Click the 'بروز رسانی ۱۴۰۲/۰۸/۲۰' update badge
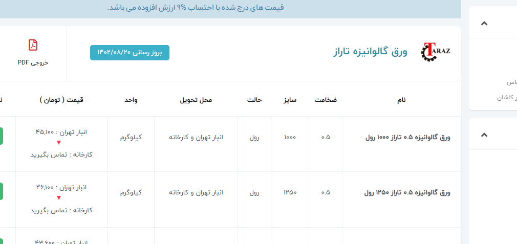 [130, 53]
